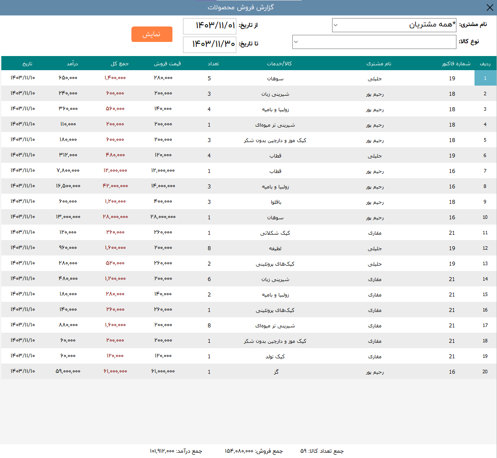Click income ۳۱۲,۰۰۰ in row 6
The width and height of the screenshot is (497, 458).
(x=68, y=155)
